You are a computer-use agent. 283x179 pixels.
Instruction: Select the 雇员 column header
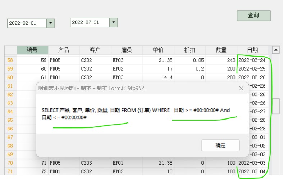click(127, 50)
